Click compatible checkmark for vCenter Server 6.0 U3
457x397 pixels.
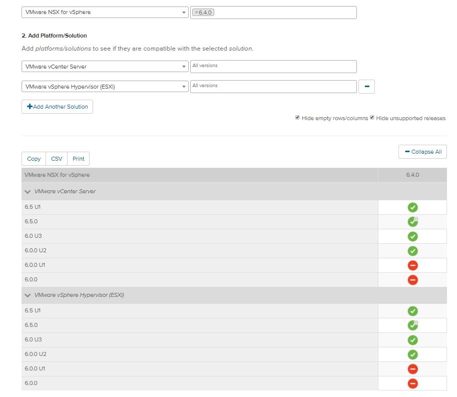point(412,236)
